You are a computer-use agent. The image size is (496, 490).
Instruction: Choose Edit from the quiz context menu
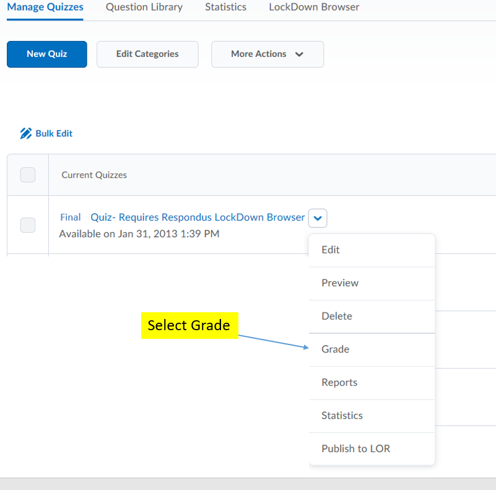pos(331,250)
